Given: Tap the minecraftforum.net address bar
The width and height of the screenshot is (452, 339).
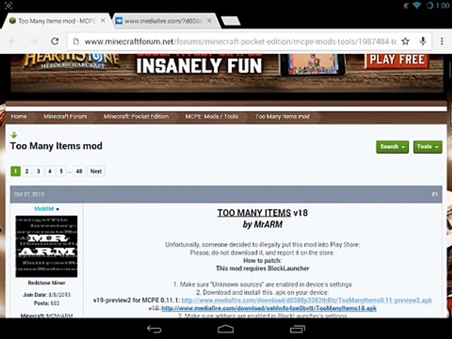Looking at the screenshot, I should tap(240, 41).
